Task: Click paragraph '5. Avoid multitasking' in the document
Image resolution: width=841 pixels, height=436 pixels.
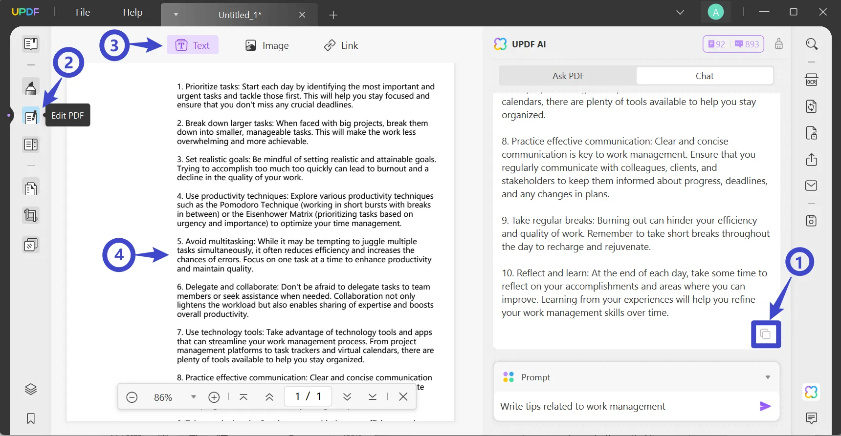Action: [304, 255]
